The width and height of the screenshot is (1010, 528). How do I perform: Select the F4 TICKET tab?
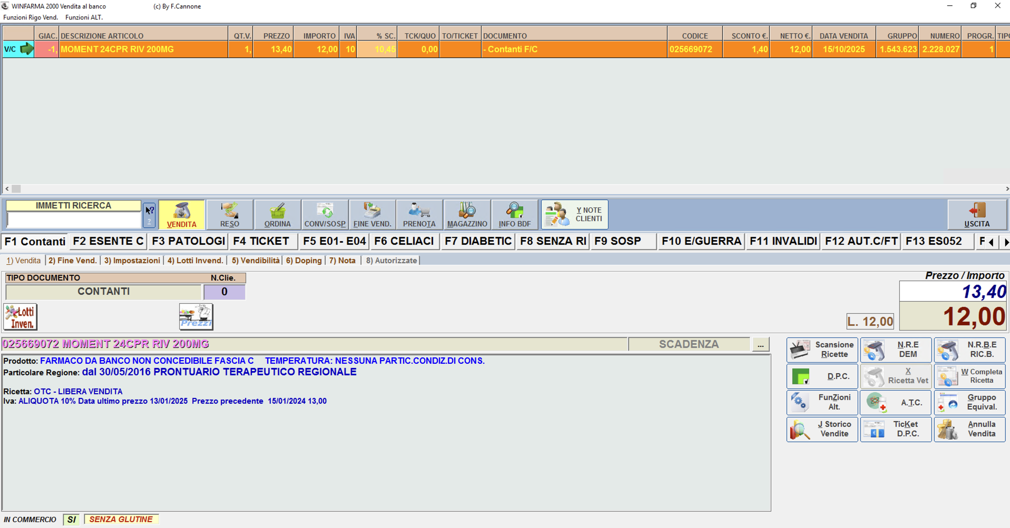point(261,241)
